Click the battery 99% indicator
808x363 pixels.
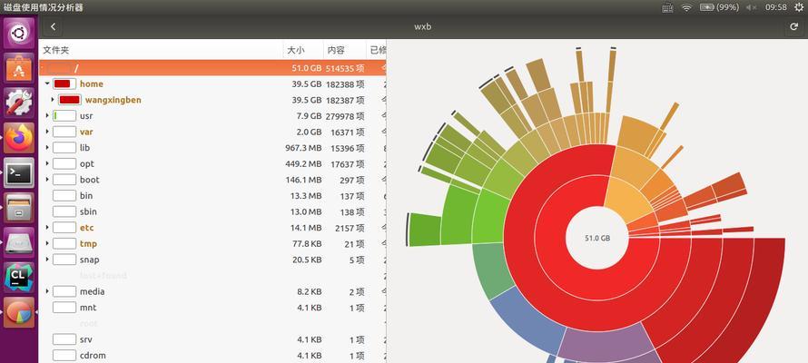coord(719,7)
